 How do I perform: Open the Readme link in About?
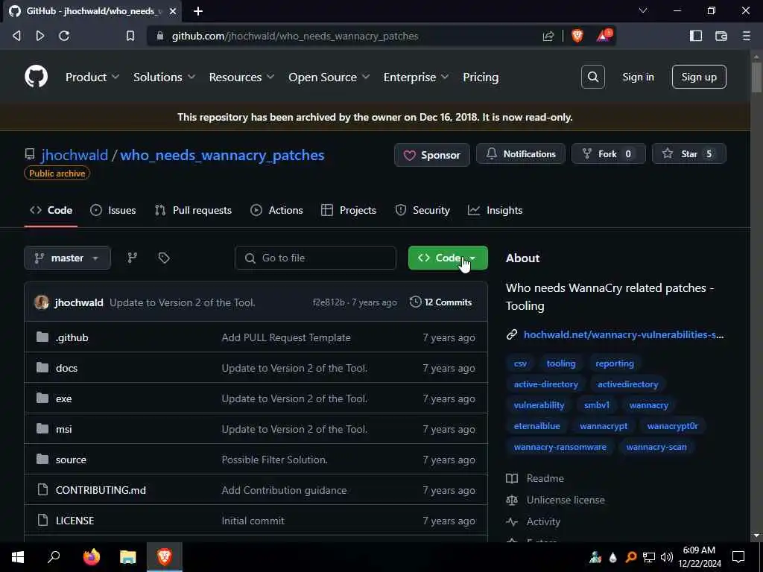545,479
